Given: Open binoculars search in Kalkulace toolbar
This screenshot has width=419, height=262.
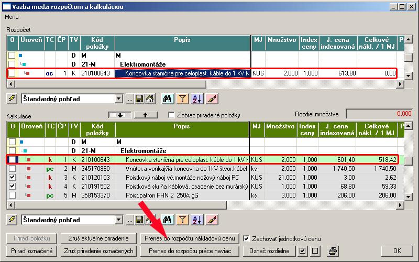Looking at the screenshot, I should pos(167,220).
